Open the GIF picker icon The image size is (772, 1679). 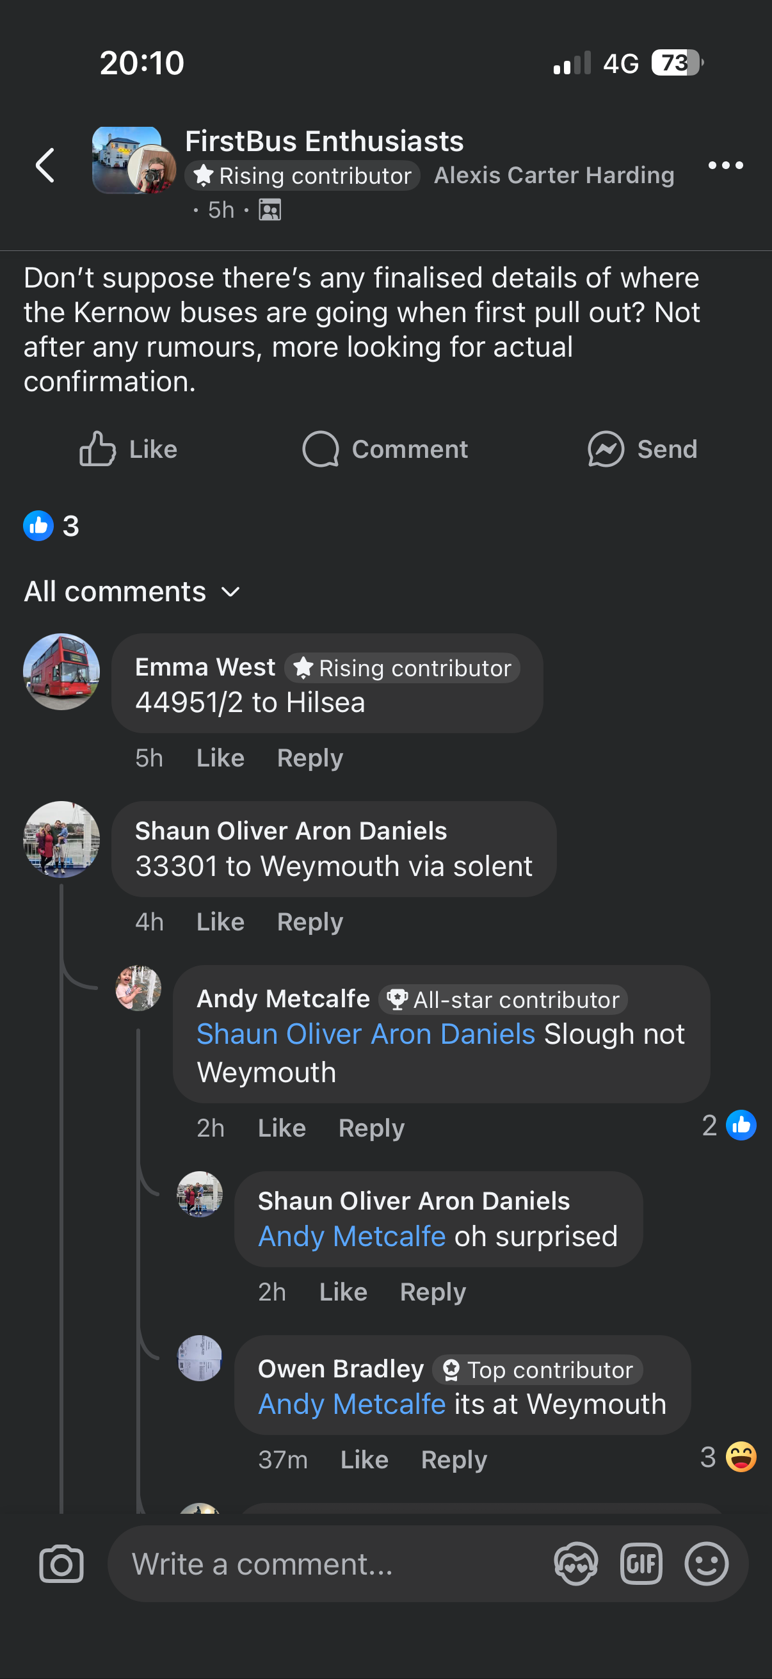click(641, 1564)
